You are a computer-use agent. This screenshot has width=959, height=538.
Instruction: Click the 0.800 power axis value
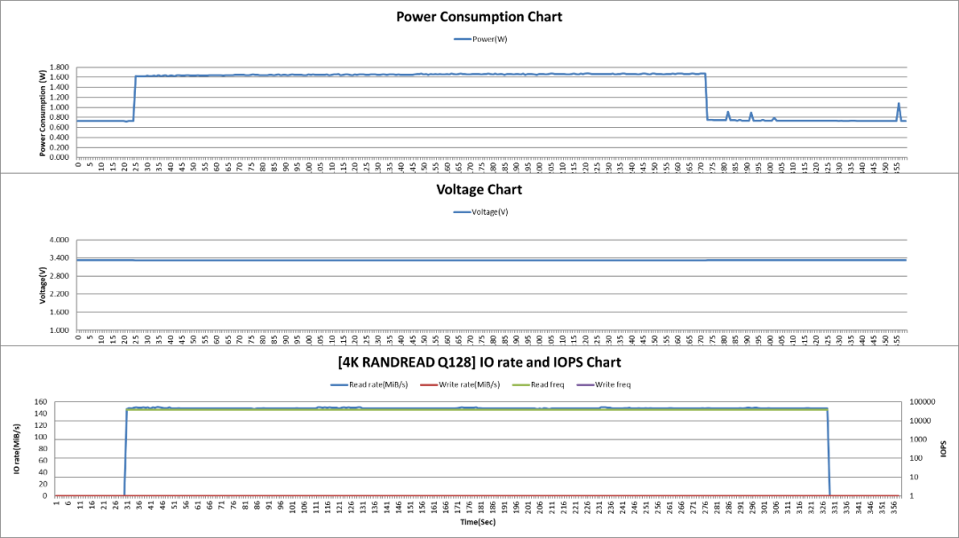59,117
